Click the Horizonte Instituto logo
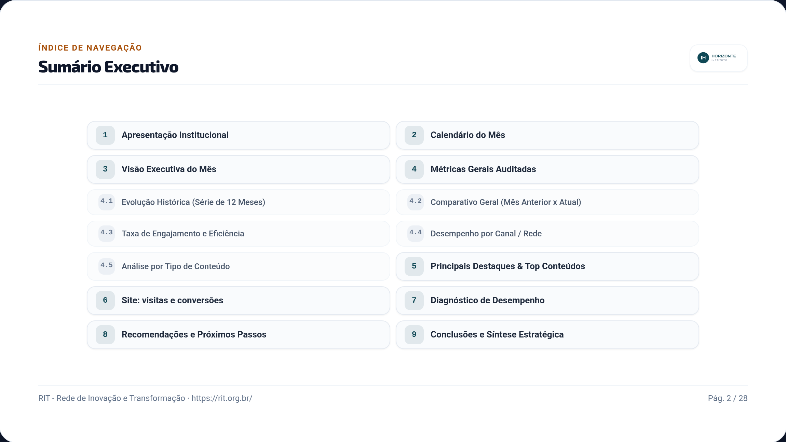Viewport: 786px width, 442px height. click(719, 58)
